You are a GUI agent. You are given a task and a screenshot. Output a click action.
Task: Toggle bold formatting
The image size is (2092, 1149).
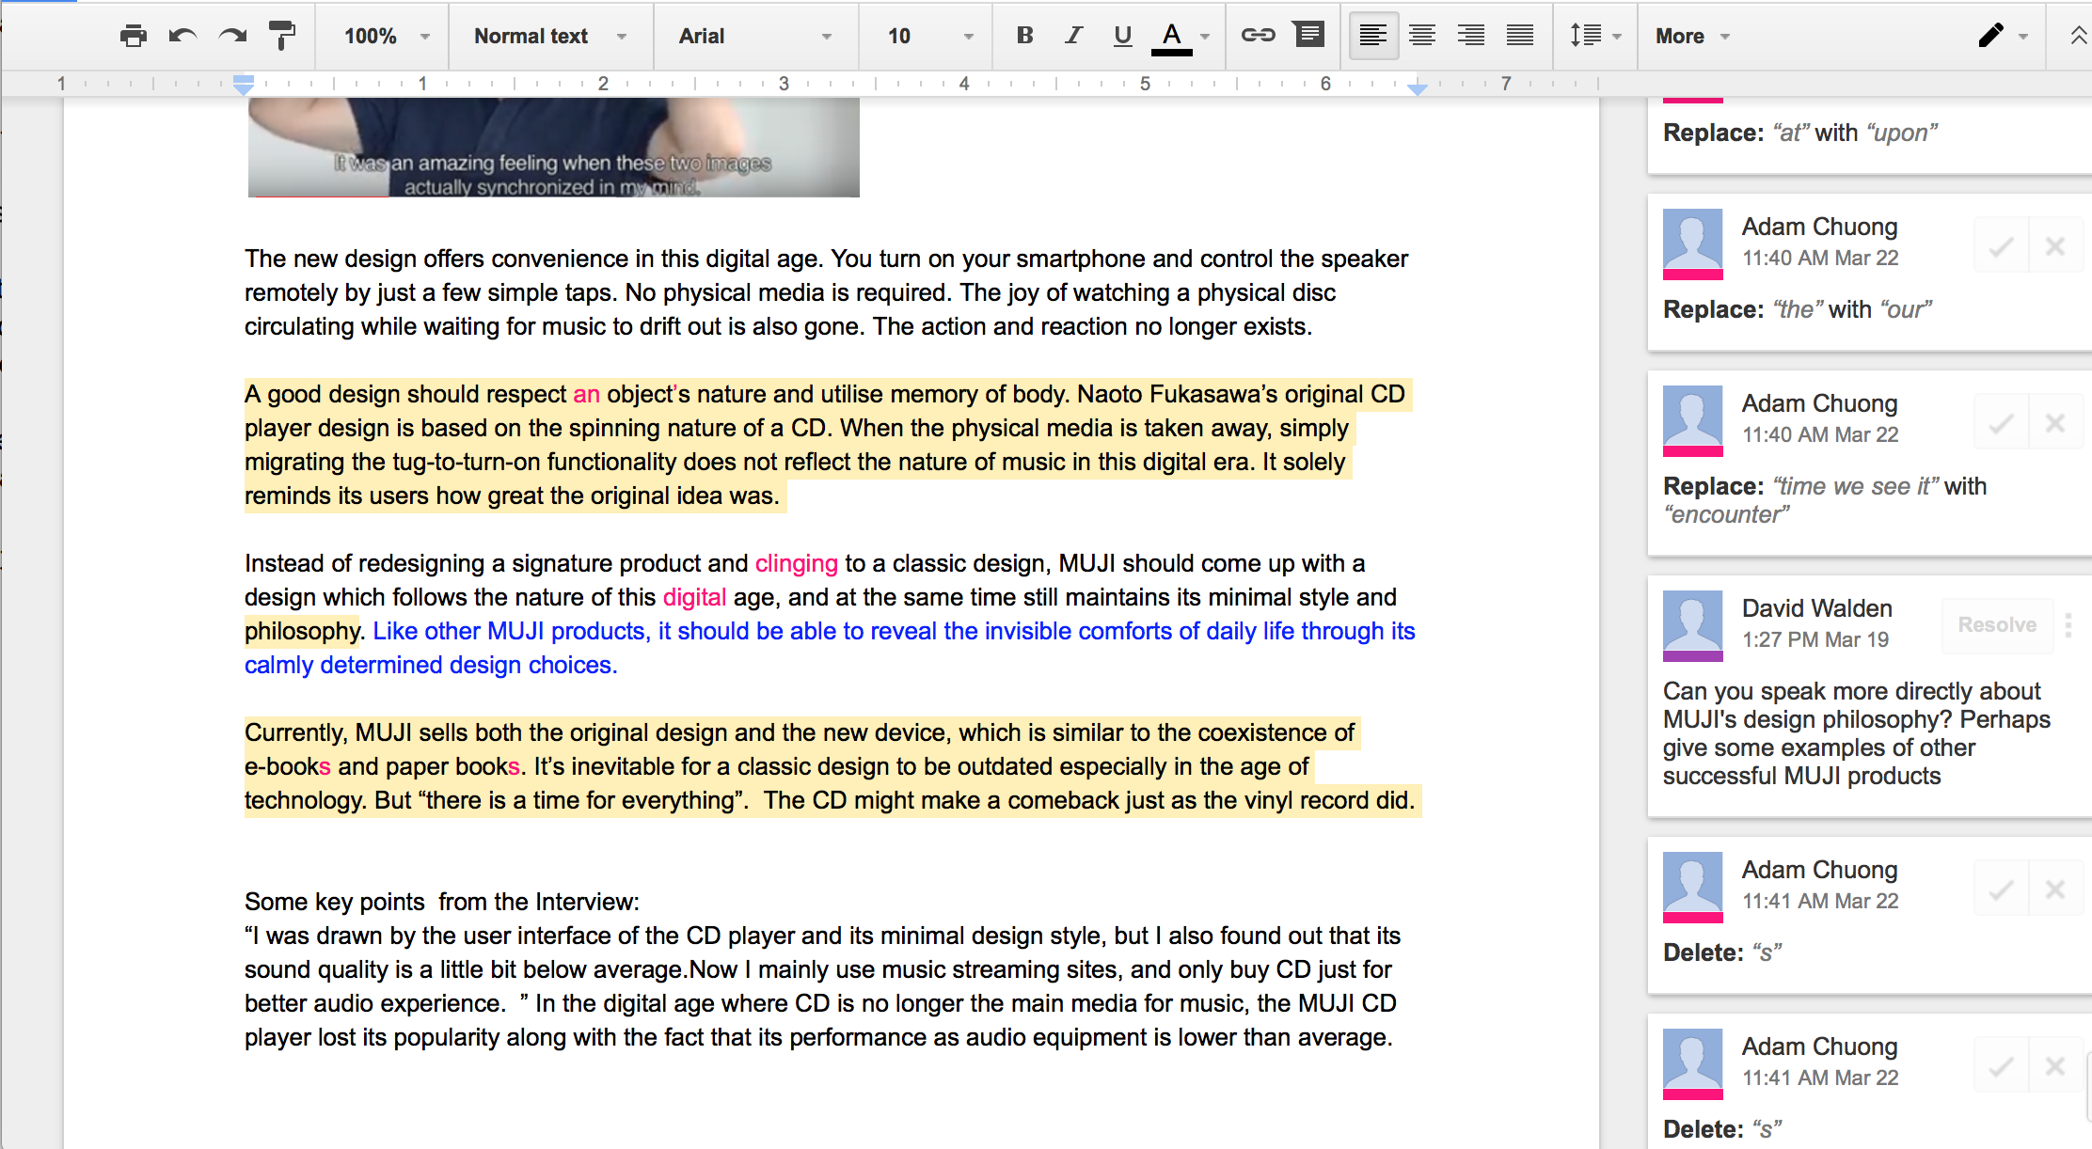pyautogui.click(x=1025, y=36)
